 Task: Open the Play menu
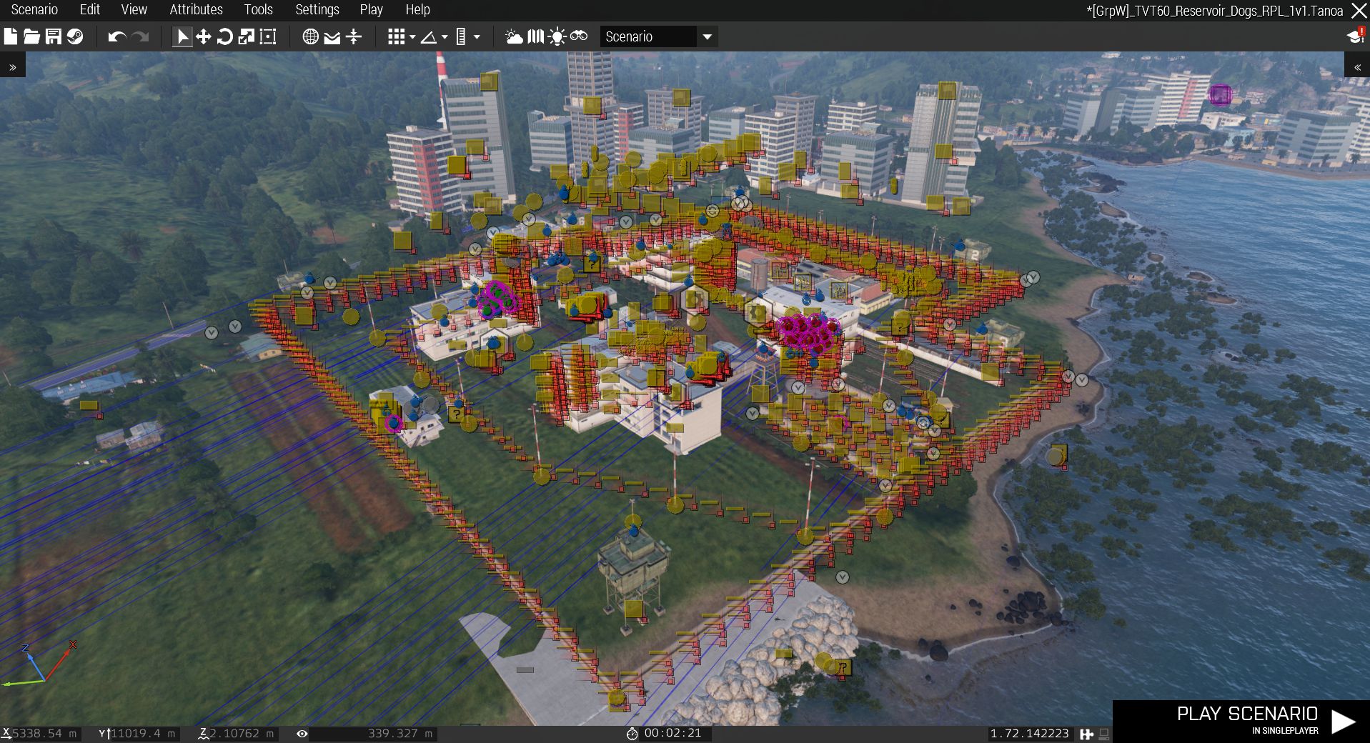372,9
